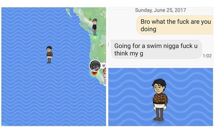Screen dimensions: 216x138
Task: Tap the SF location label
Action: coord(104,65)
